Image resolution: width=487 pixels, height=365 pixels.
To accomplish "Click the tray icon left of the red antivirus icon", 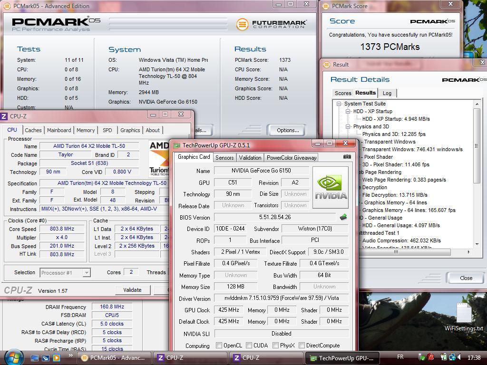I will 422,357.
